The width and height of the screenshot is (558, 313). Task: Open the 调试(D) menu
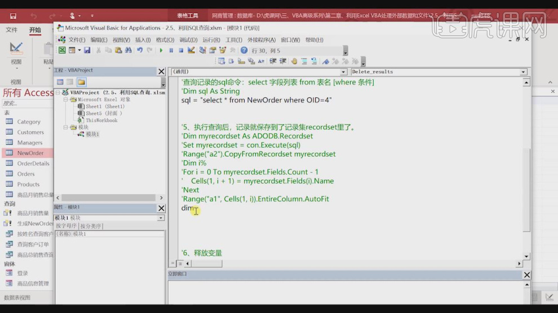[x=188, y=40]
